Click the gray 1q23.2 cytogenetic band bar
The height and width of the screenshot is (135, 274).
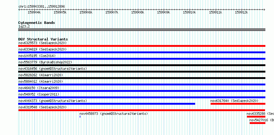pos(142,30)
